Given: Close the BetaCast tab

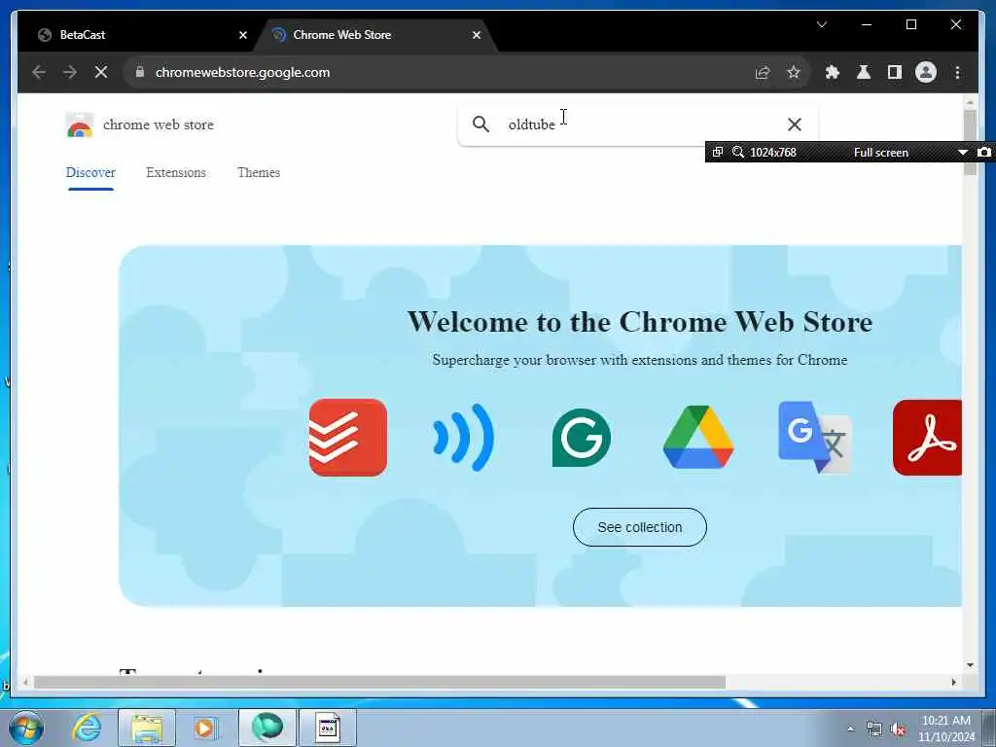Looking at the screenshot, I should tap(242, 35).
